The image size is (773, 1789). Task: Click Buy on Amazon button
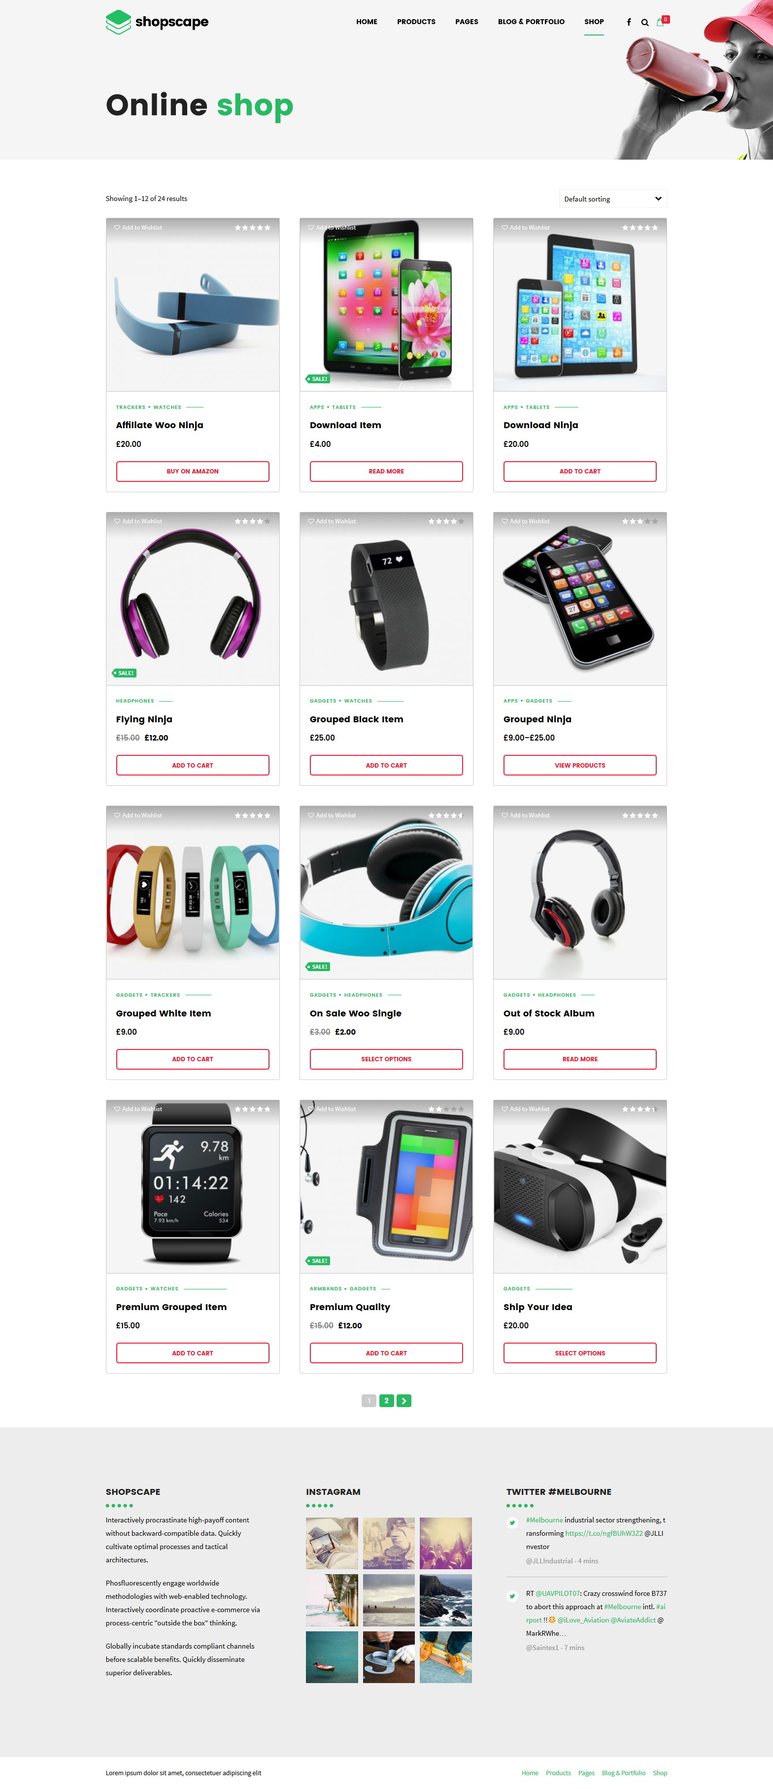(192, 472)
